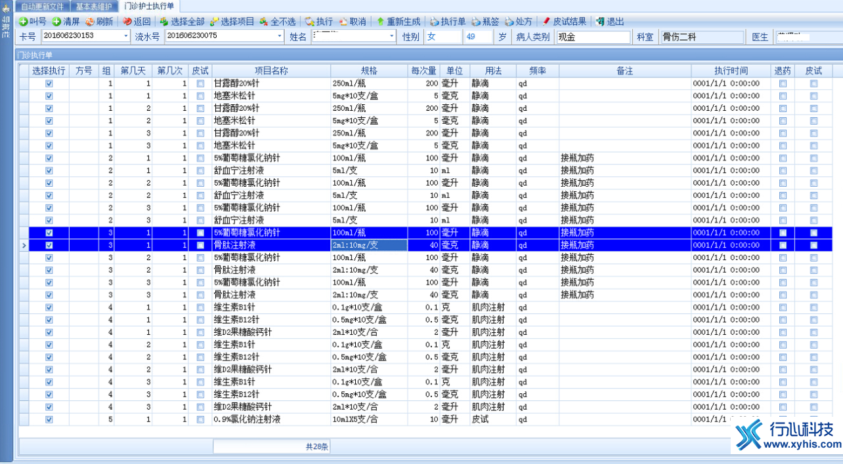Check rightmost 皮试 box for first 甘露醇20%针 row
The height and width of the screenshot is (464, 843).
click(813, 84)
